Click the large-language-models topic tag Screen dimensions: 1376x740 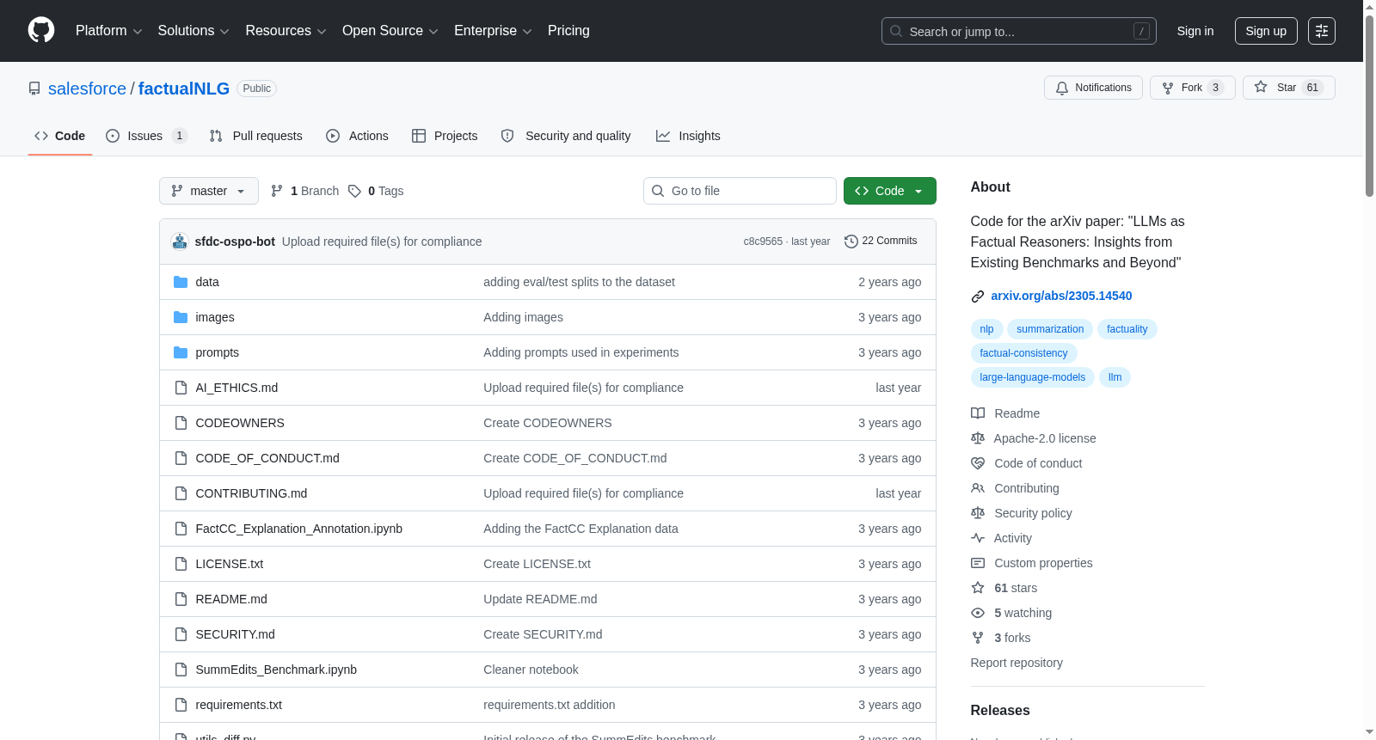click(x=1032, y=377)
